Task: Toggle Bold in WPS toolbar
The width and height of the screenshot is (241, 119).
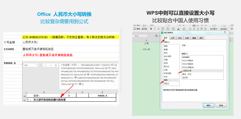Action: (x=151, y=29)
